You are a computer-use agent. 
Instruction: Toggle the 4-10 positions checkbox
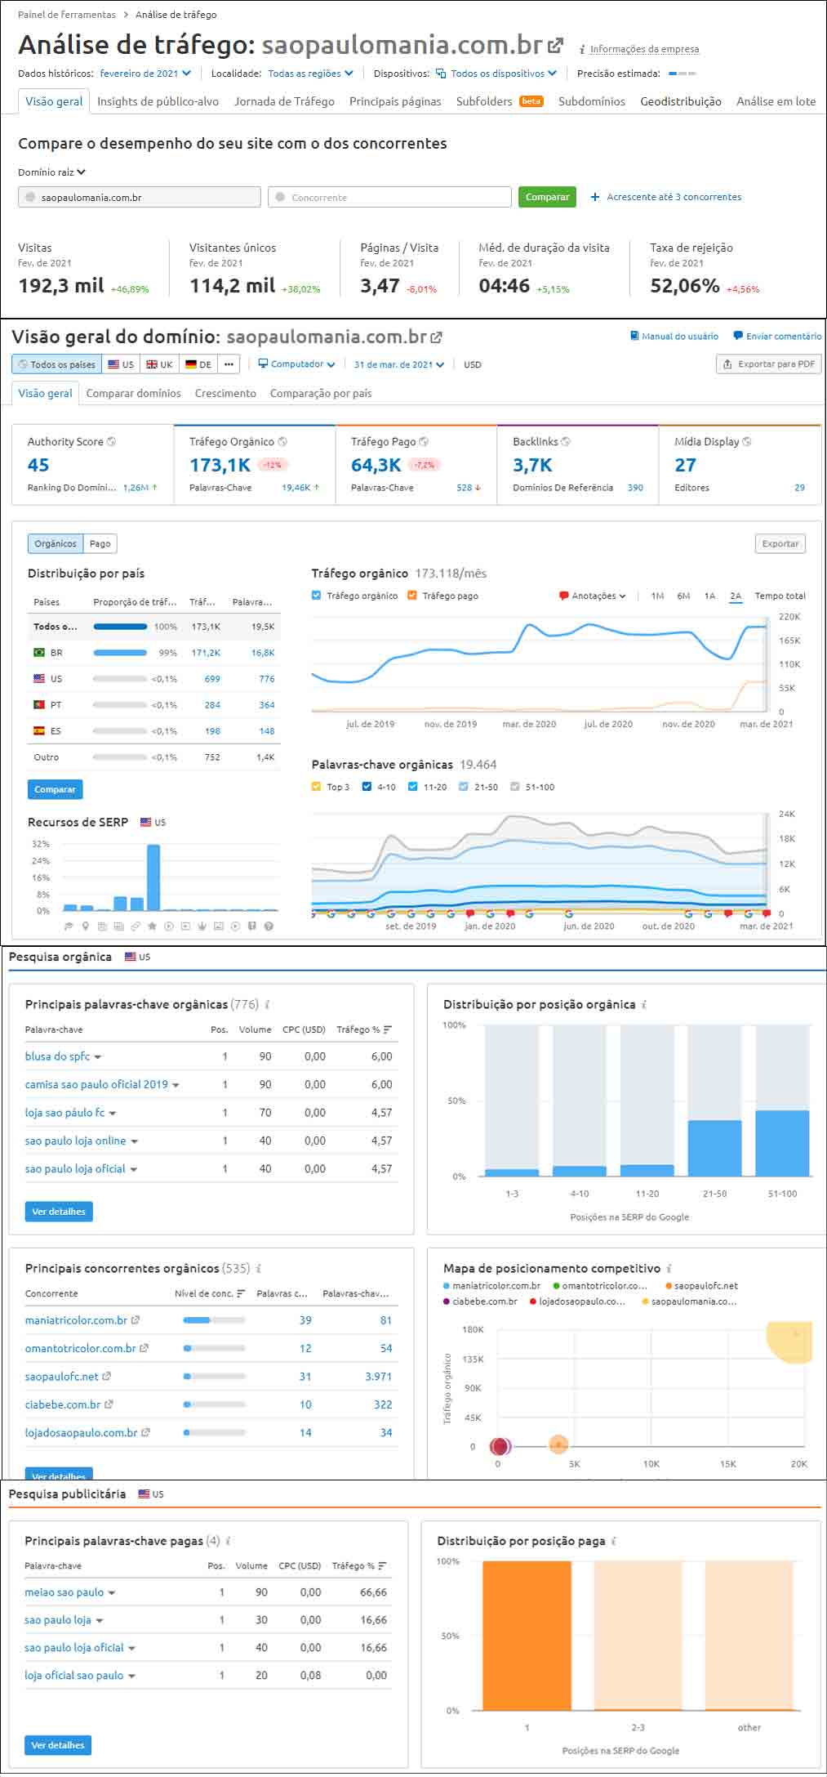(x=367, y=787)
